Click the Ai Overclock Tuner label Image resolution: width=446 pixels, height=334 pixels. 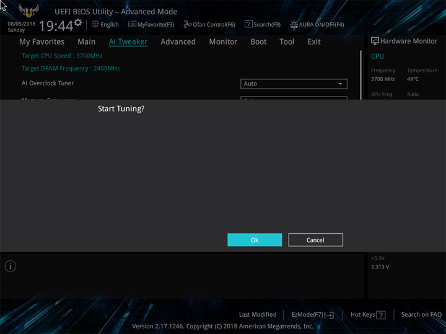[48, 83]
